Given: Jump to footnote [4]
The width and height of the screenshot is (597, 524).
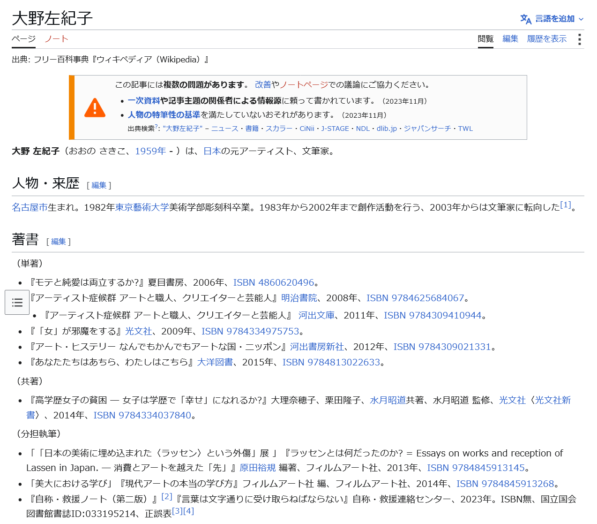Looking at the screenshot, I should coord(188,511).
